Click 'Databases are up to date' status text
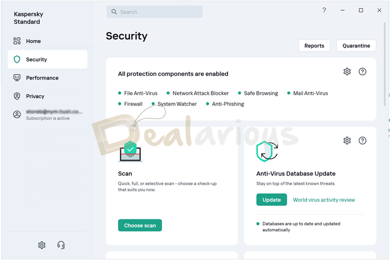 pyautogui.click(x=301, y=226)
